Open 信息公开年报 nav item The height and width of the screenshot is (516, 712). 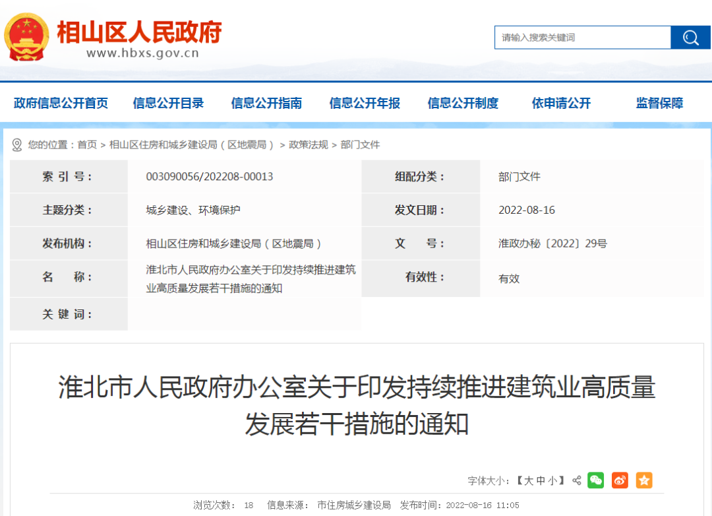(365, 103)
